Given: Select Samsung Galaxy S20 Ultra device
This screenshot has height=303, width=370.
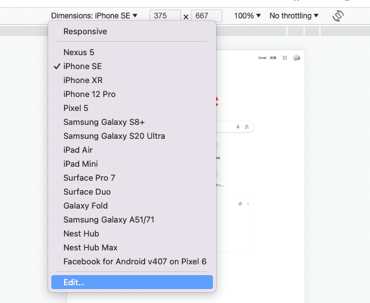Looking at the screenshot, I should (x=132, y=136).
